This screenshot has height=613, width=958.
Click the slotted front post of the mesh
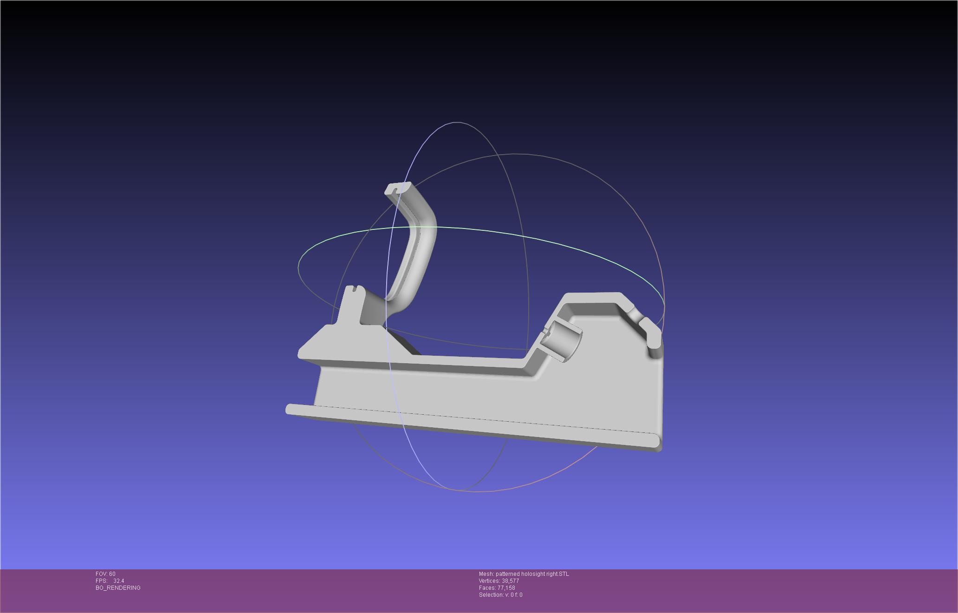(352, 304)
